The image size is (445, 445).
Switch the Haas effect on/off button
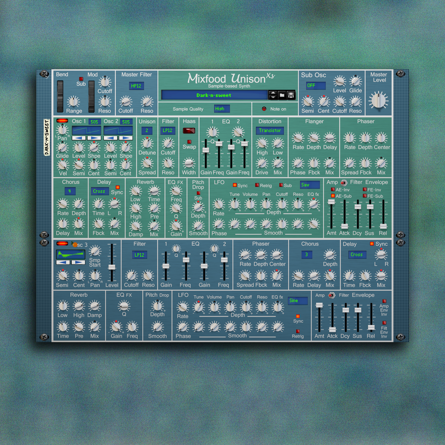click(189, 131)
